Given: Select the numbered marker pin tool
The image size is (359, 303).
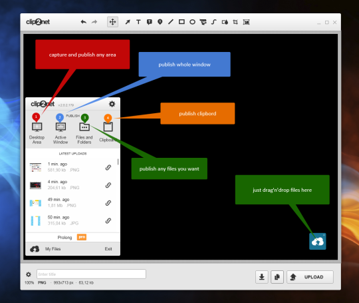Looking at the screenshot, I should pos(160,22).
